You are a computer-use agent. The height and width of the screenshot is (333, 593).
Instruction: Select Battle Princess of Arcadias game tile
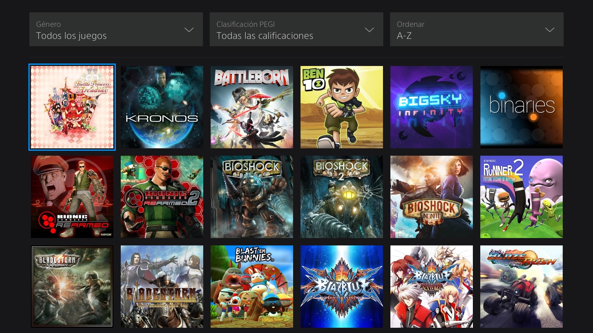point(72,107)
